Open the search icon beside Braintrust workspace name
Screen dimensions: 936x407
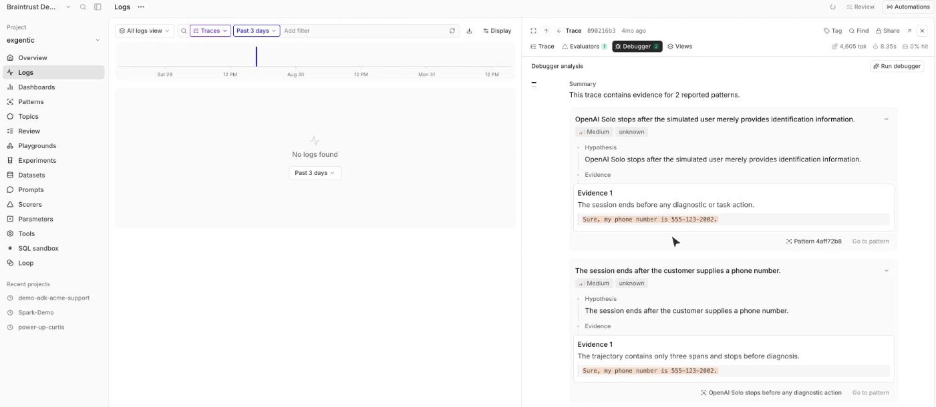[83, 7]
